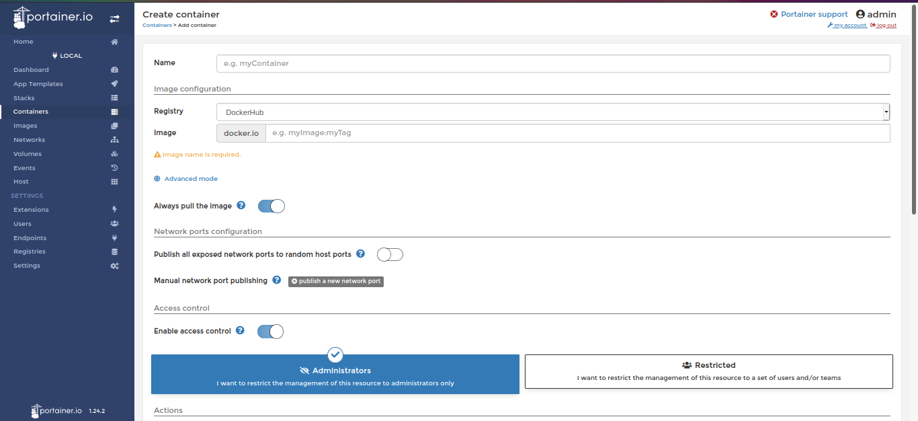The width and height of the screenshot is (918, 421).
Task: Switch to Advanced mode link
Action: coord(191,179)
